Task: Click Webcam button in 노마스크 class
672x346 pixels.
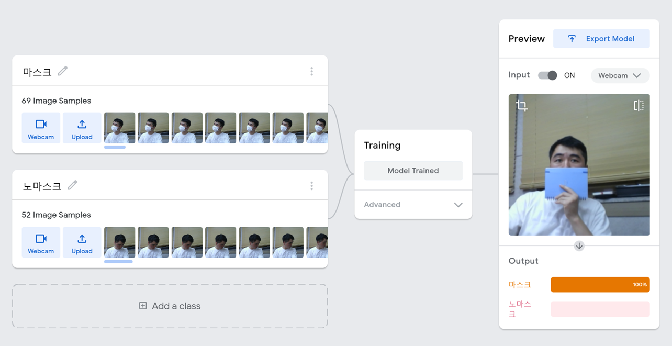Action: coord(41,242)
